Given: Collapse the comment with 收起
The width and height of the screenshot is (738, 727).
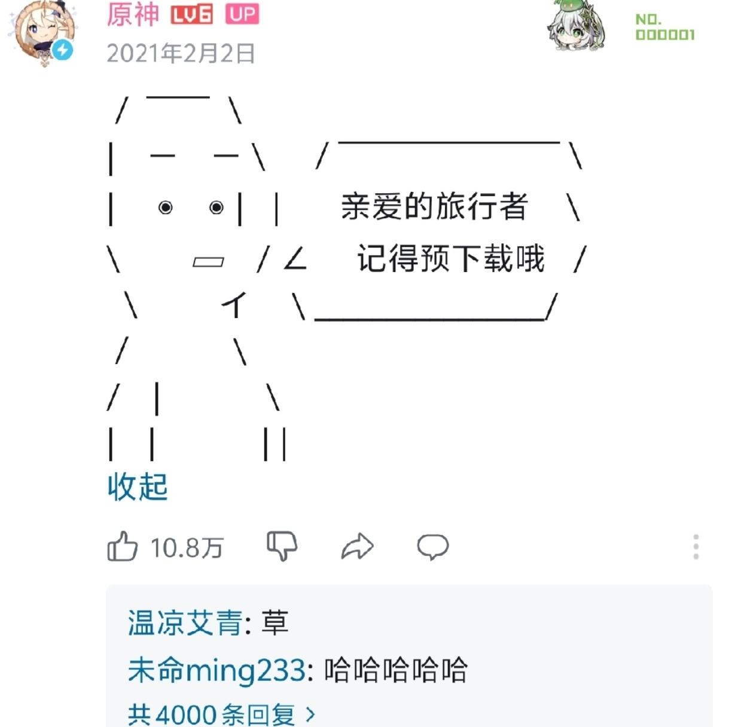Looking at the screenshot, I should pyautogui.click(x=137, y=487).
